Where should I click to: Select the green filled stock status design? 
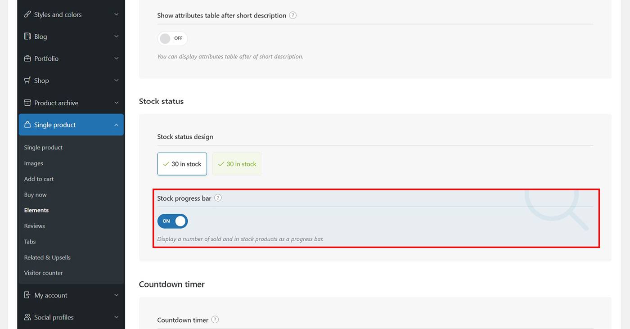click(237, 164)
